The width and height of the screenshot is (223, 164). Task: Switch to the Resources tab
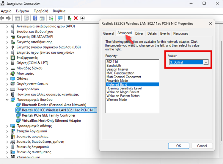pos(180,33)
